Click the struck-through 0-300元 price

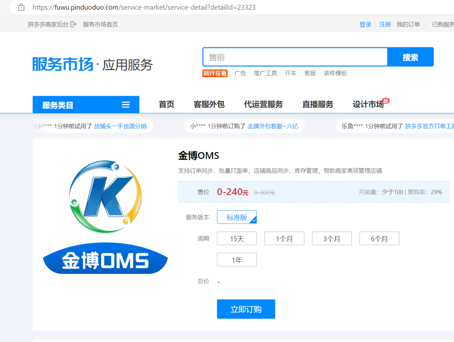coord(264,193)
